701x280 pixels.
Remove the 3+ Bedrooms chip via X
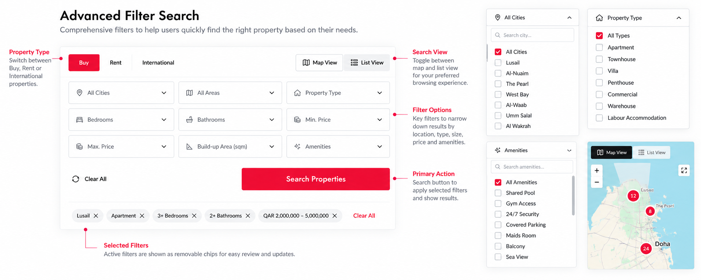194,216
